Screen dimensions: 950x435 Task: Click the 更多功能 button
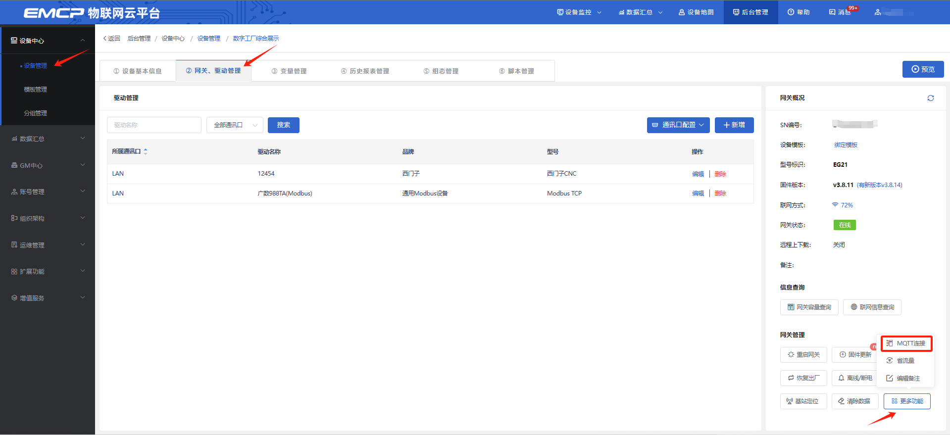tap(907, 401)
